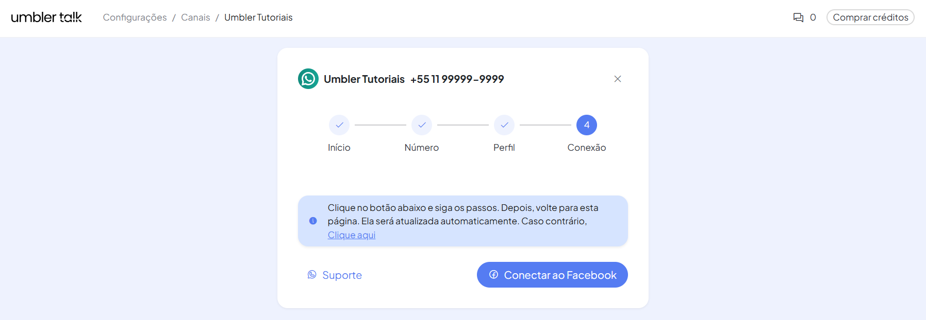The height and width of the screenshot is (320, 926).
Task: Navigate to Canais in the breadcrumb
Action: tap(195, 17)
